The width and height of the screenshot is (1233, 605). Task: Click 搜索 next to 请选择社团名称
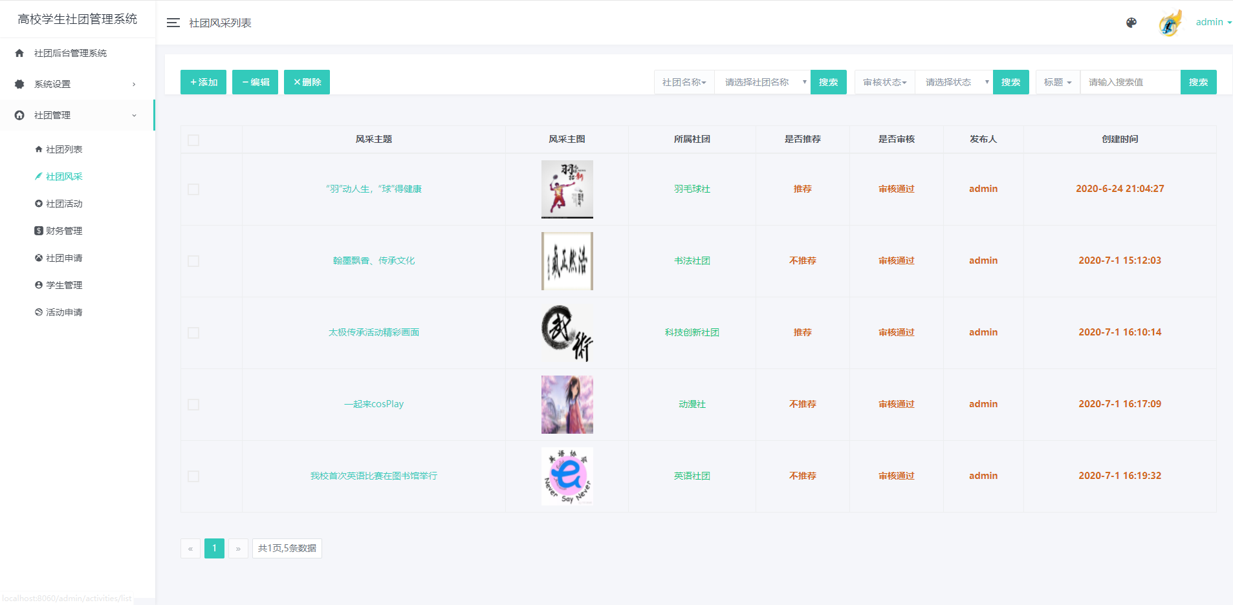coord(829,82)
